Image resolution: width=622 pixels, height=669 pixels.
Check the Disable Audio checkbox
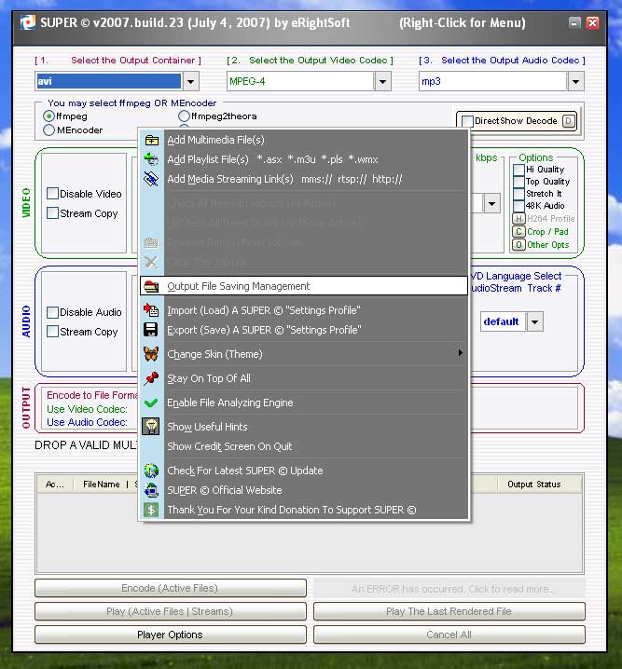click(x=52, y=312)
